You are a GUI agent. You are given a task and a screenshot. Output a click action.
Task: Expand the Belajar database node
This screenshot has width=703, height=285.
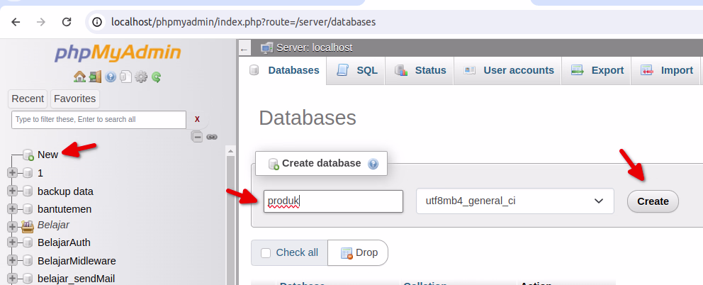(x=12, y=228)
